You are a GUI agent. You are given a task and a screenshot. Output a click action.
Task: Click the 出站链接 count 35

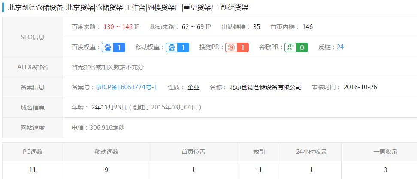[257, 27]
